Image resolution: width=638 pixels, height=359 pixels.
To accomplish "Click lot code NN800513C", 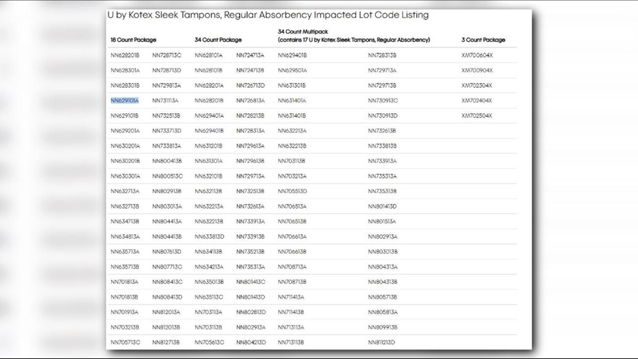I will pos(167,176).
